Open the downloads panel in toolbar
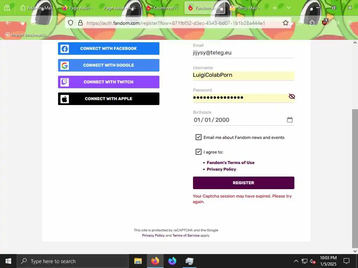 (299, 23)
